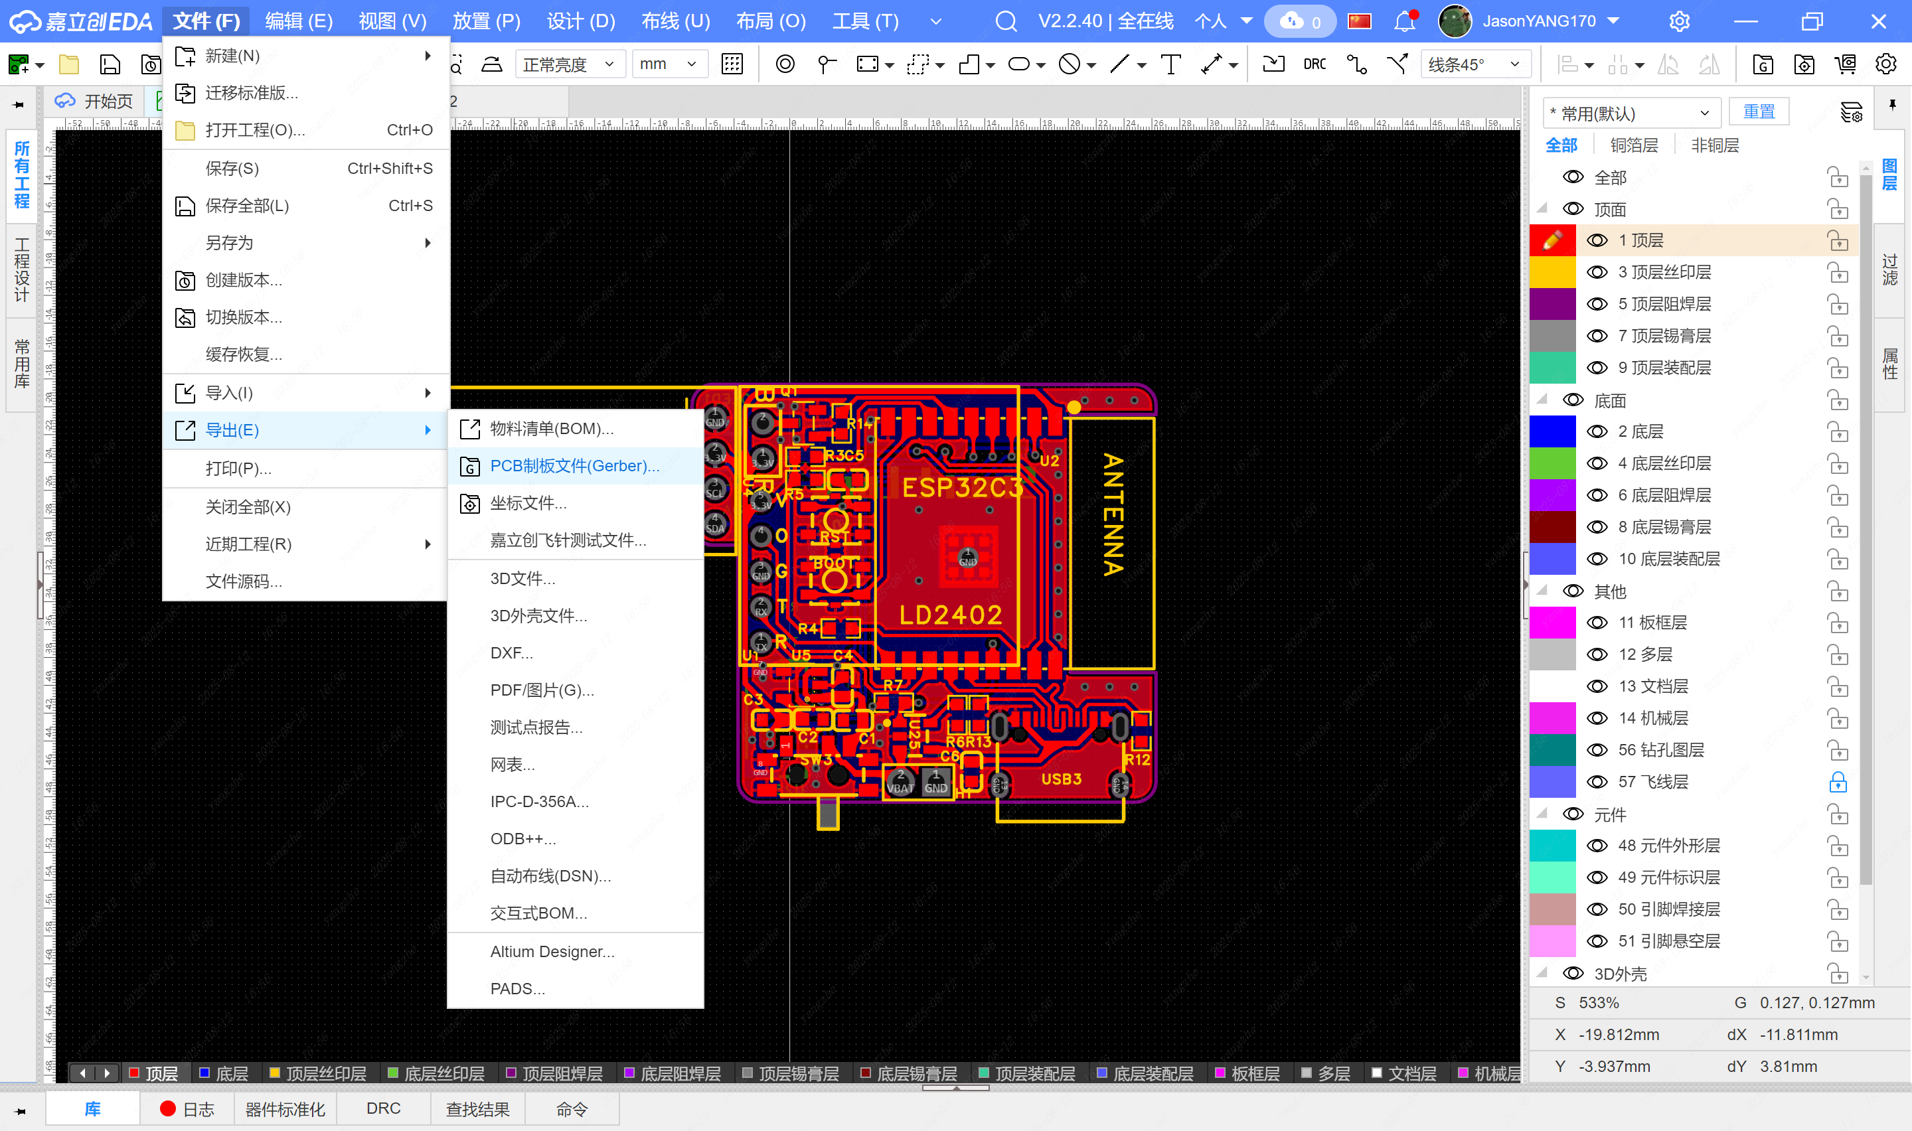
Task: Open the 编辑 (E) menu
Action: coord(299,21)
